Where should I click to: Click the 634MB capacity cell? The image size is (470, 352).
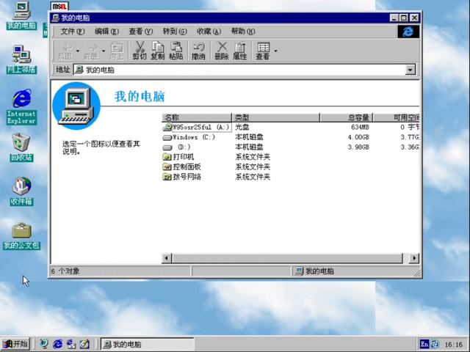360,127
